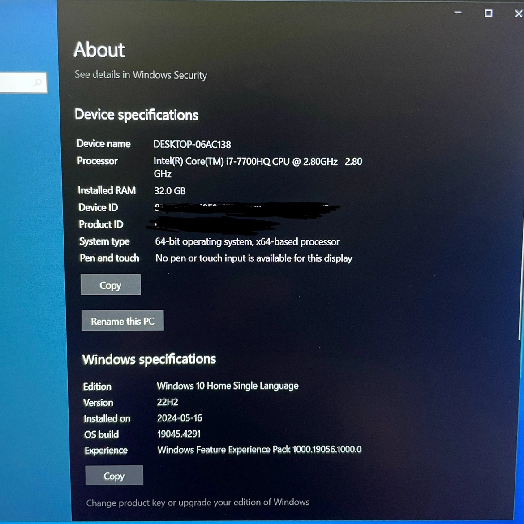
Task: Click Rename this PC button
Action: click(123, 321)
